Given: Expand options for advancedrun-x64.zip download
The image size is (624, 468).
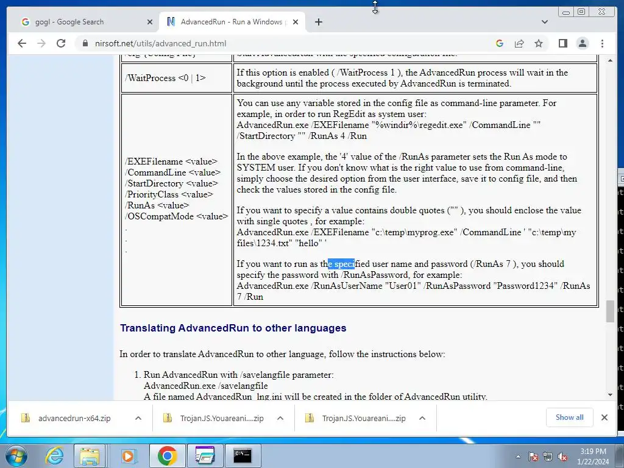Looking at the screenshot, I should point(138,418).
